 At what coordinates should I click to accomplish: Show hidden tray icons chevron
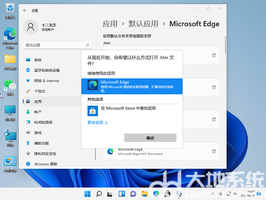[213, 194]
